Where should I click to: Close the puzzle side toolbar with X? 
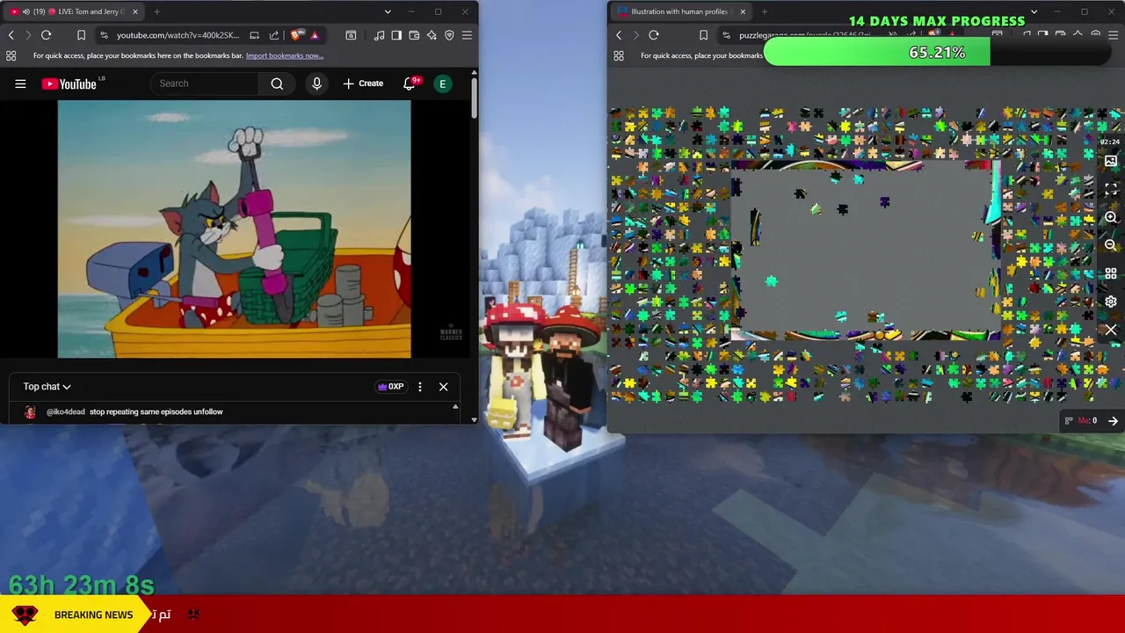1111,330
